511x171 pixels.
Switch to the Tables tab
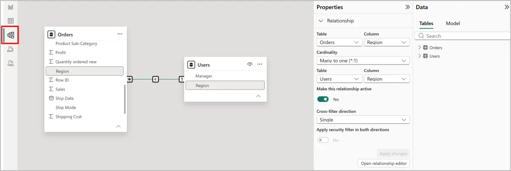click(426, 24)
